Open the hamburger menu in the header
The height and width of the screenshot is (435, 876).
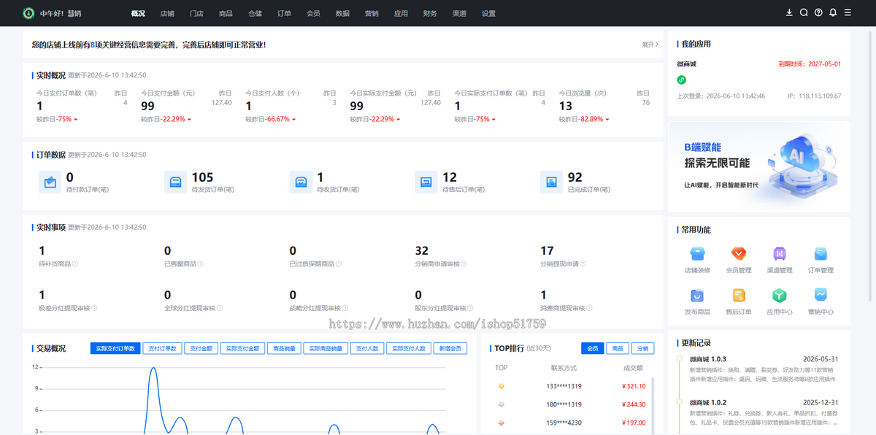point(848,12)
